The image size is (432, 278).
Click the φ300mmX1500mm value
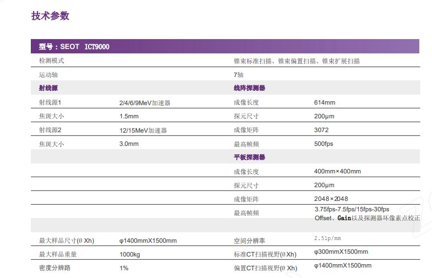(x=341, y=252)
